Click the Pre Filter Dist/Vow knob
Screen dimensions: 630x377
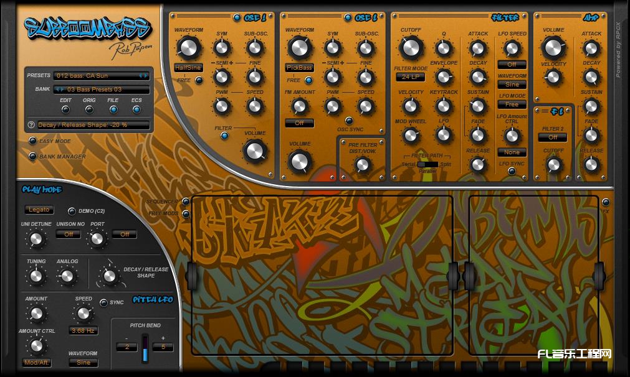coord(363,165)
